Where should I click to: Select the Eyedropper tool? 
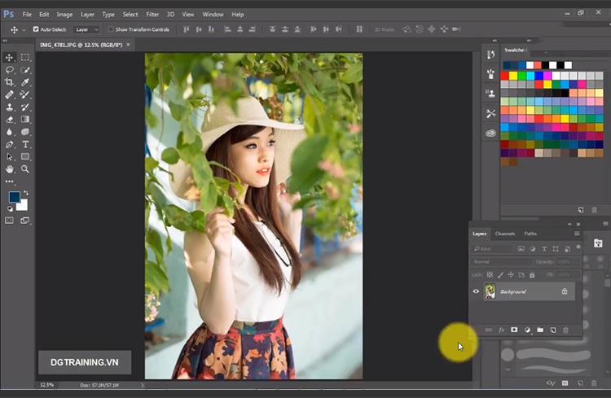pos(25,82)
